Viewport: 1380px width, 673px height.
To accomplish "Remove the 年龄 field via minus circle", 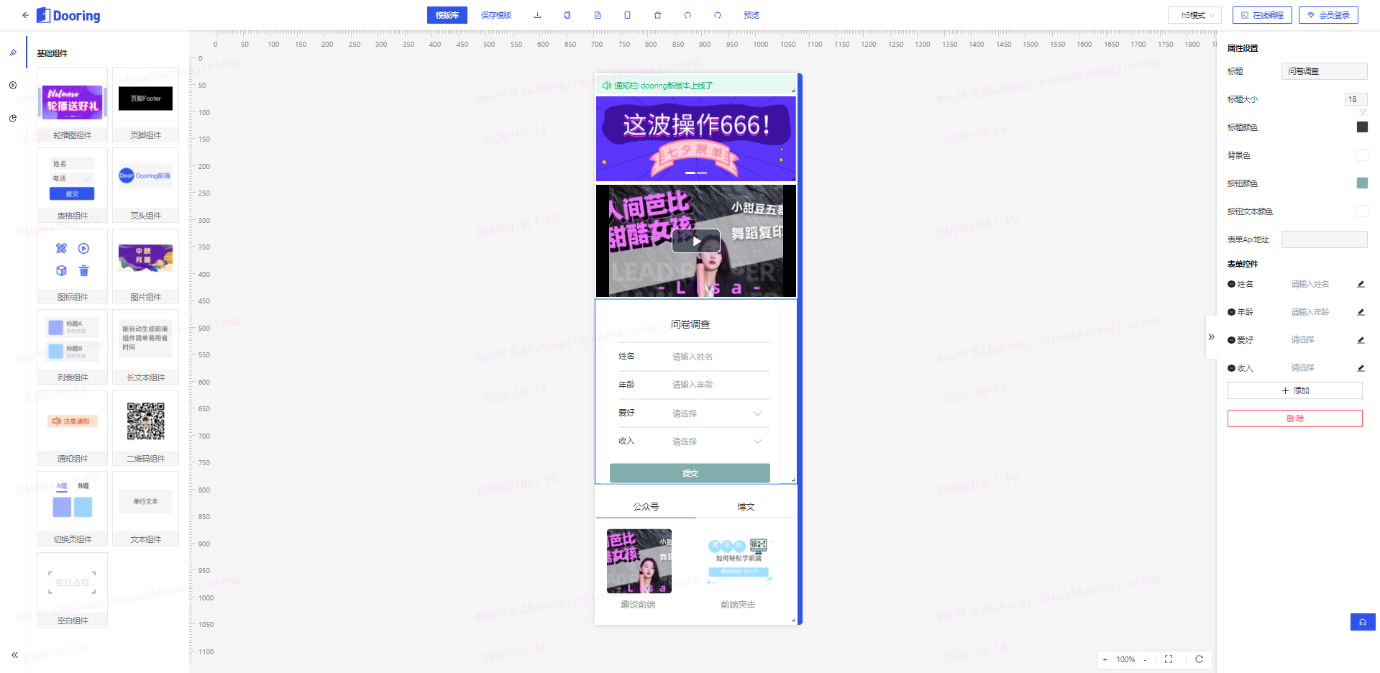I will pyautogui.click(x=1231, y=312).
